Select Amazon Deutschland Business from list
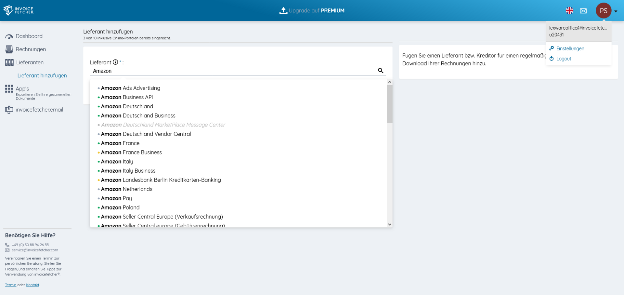The height and width of the screenshot is (295, 624). (138, 115)
